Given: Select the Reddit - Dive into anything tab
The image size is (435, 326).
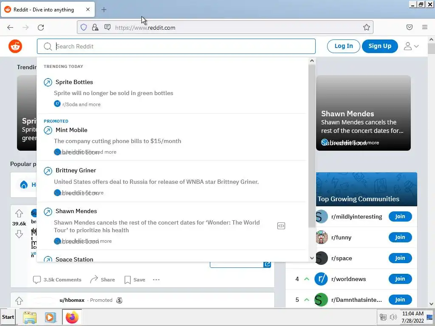Looking at the screenshot, I should tap(48, 10).
